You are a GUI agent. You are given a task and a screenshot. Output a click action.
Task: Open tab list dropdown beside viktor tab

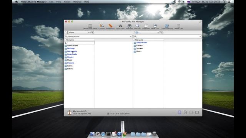tap(93, 32)
